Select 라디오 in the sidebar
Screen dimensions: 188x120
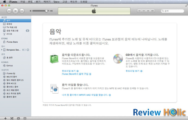pyautogui.click(x=16, y=34)
